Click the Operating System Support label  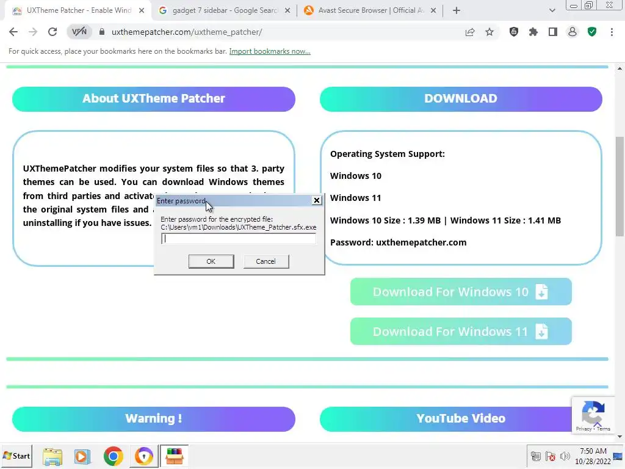pyautogui.click(x=388, y=154)
